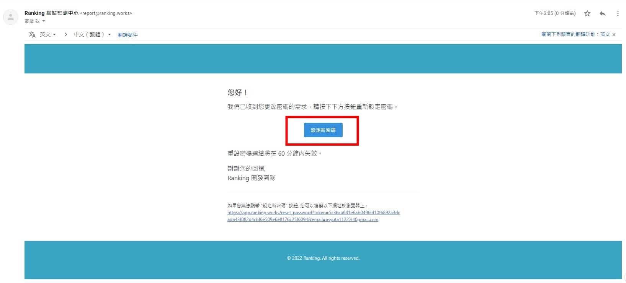Screen dimensions: 626x283
Task: Click the teal header banner of the email
Action: point(323,59)
